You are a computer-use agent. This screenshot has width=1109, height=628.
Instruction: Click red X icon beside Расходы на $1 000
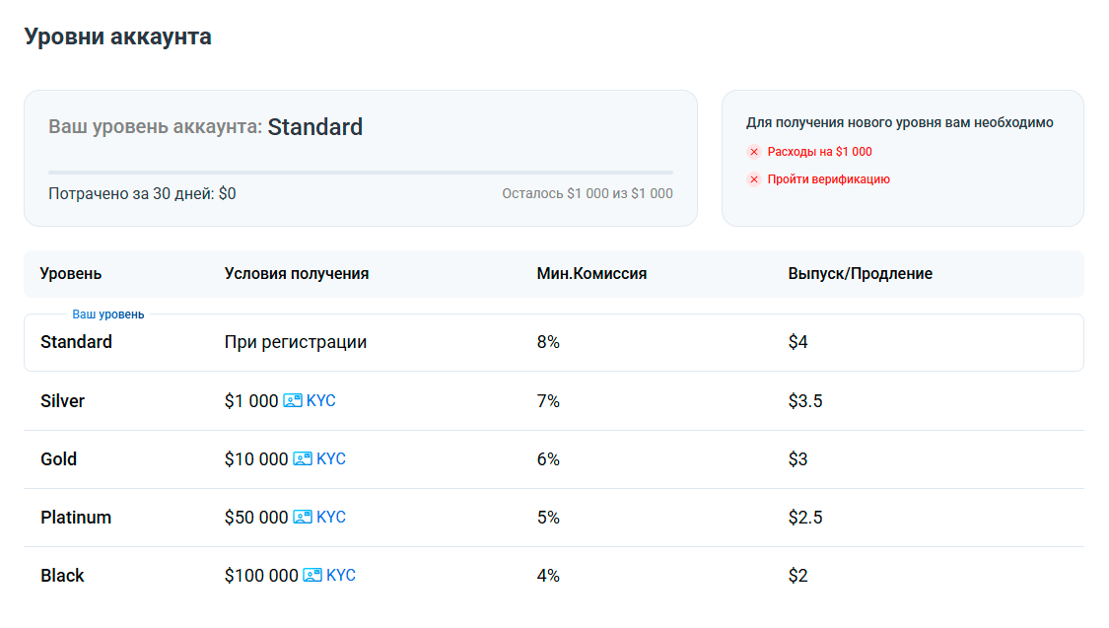click(x=754, y=152)
